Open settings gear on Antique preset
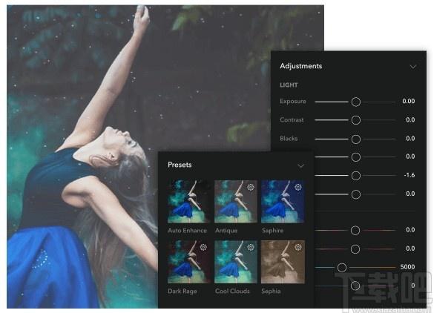 (x=251, y=188)
